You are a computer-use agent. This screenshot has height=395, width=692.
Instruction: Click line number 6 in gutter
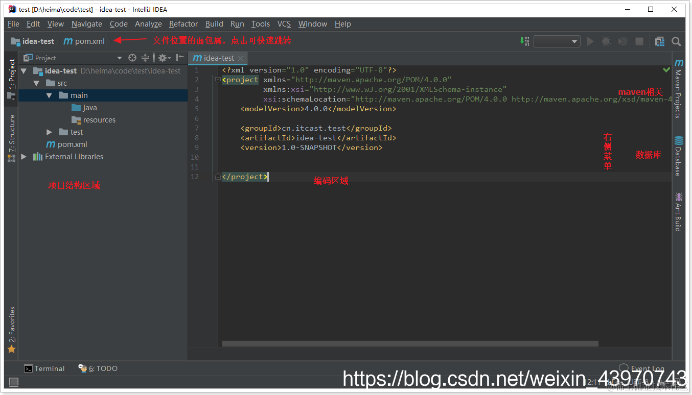click(x=196, y=118)
